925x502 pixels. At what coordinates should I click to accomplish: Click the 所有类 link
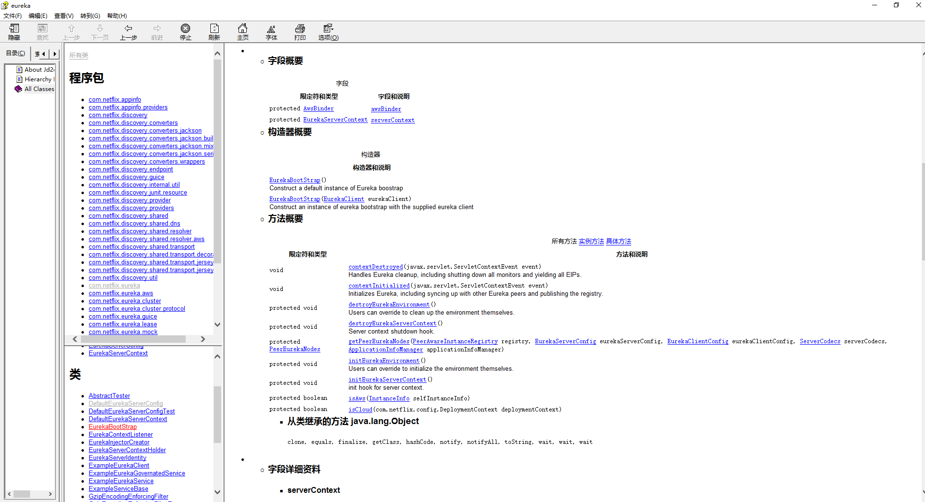coord(79,55)
